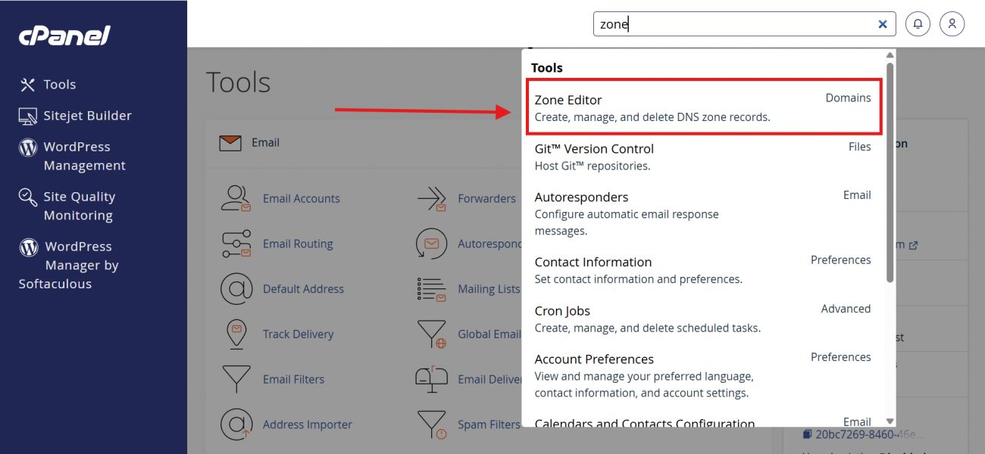This screenshot has height=454, width=985.
Task: Click the Email Routing icon
Action: (236, 244)
